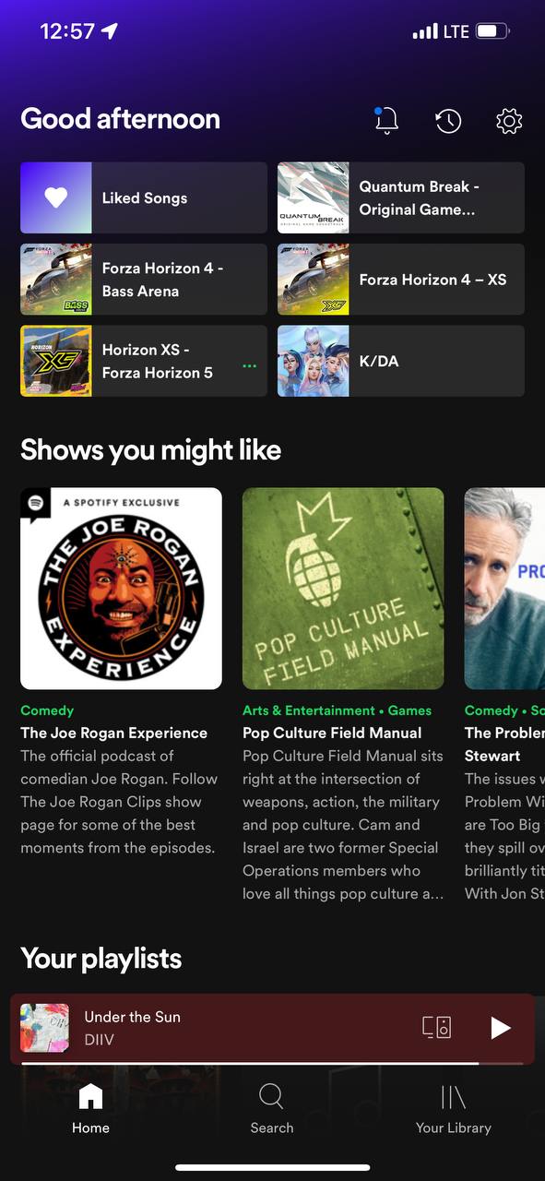Screen dimensions: 545x1181
Task: Tap the location arrow in status bar
Action: point(110,31)
